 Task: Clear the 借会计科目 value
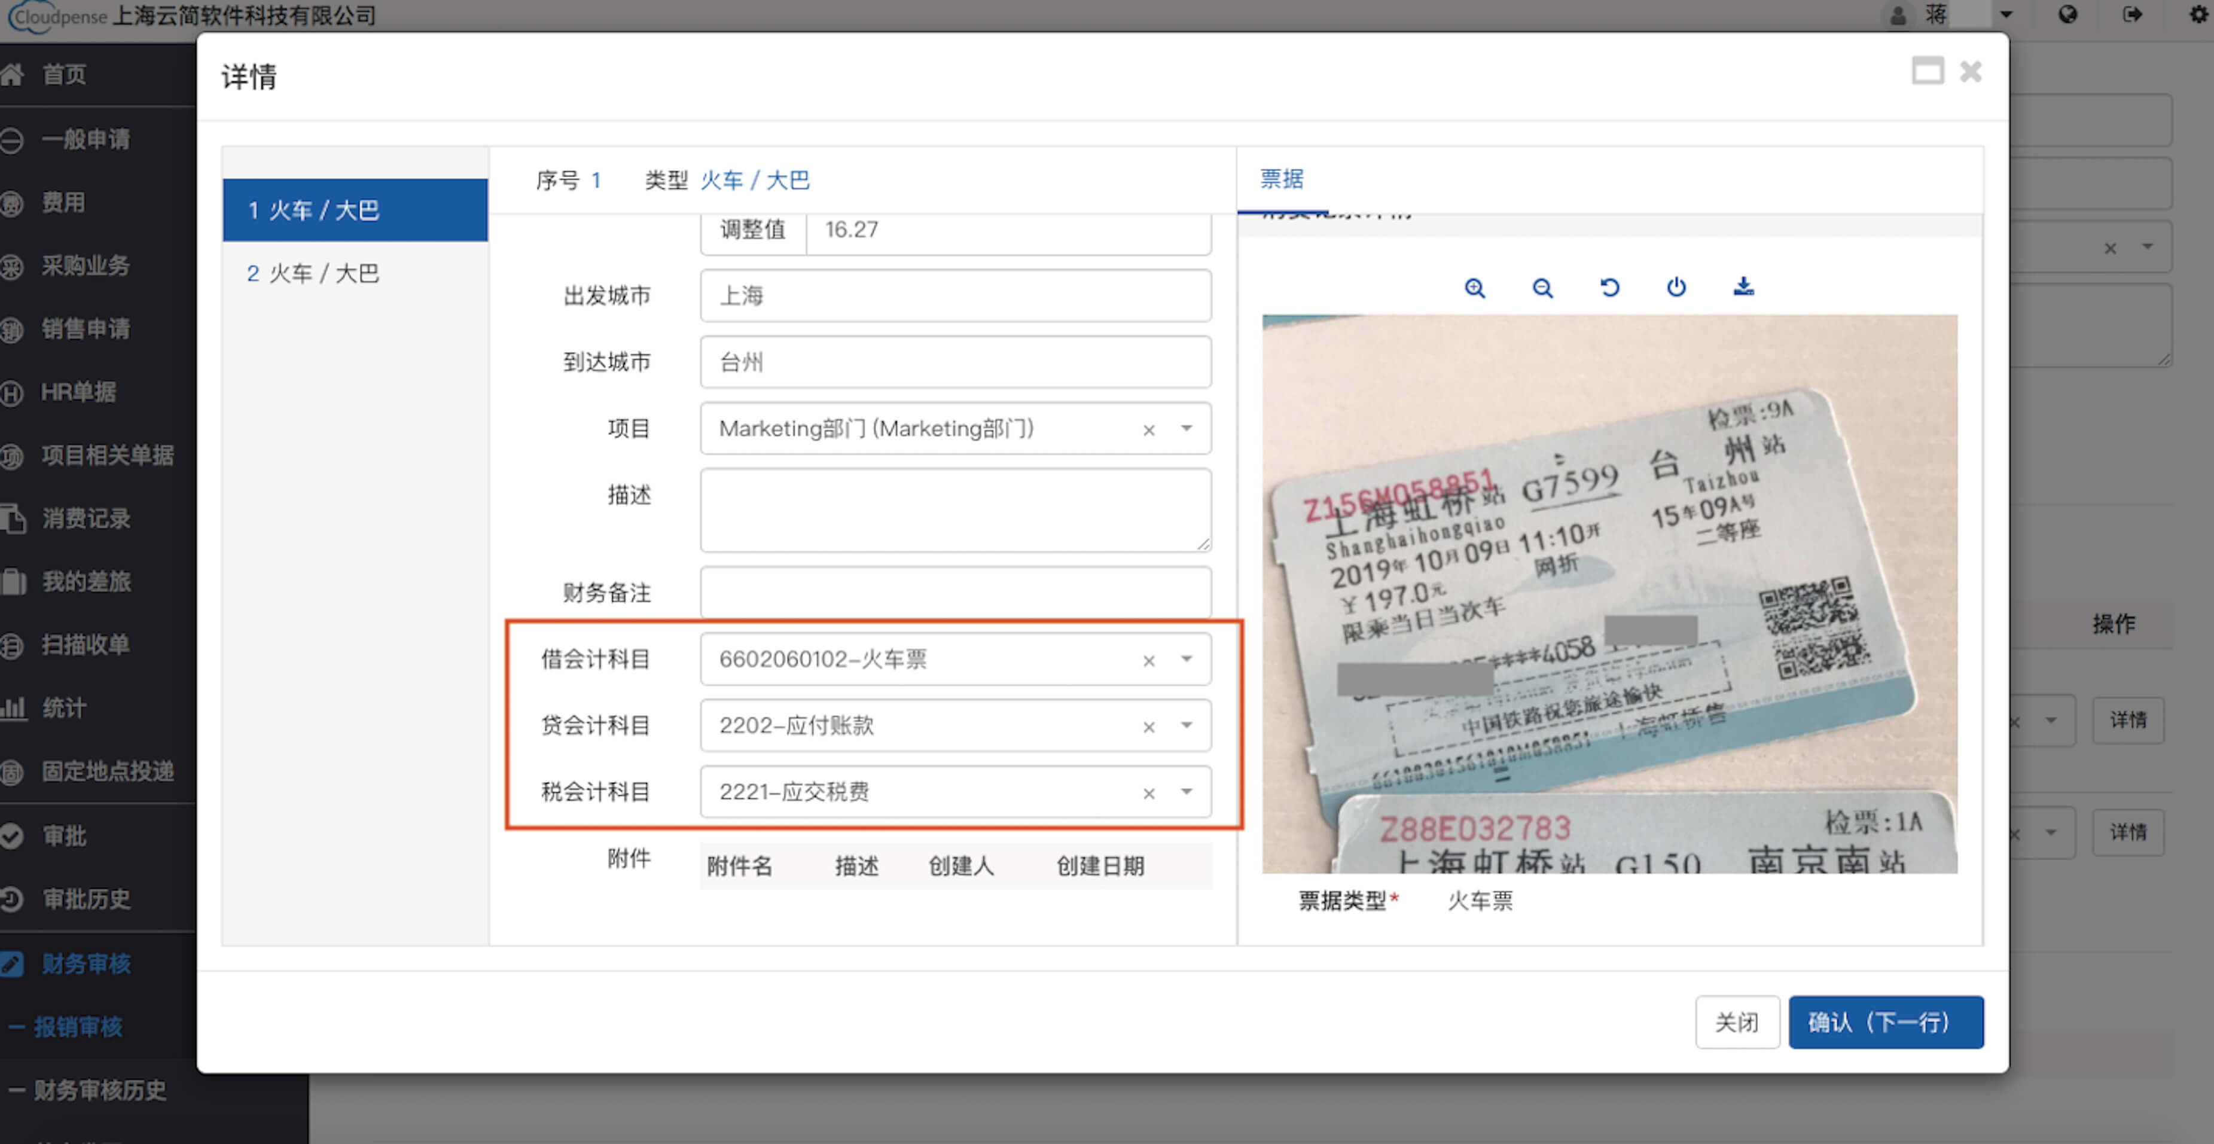click(x=1148, y=660)
